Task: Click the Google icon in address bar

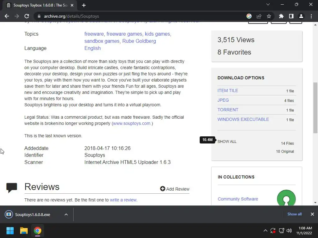Action: tap(249, 16)
